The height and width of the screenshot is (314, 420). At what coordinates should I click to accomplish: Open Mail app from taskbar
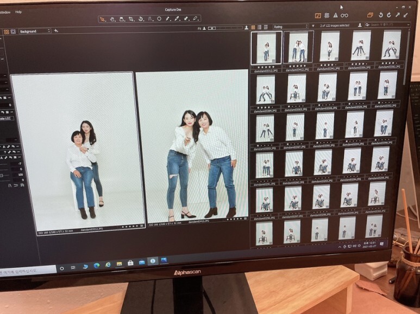(x=142, y=262)
